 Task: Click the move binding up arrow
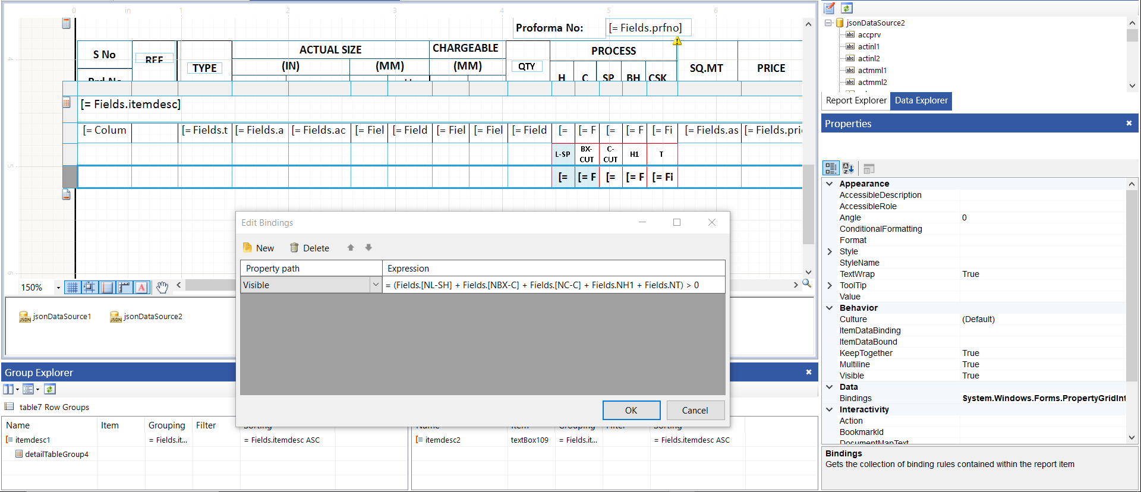pyautogui.click(x=351, y=248)
